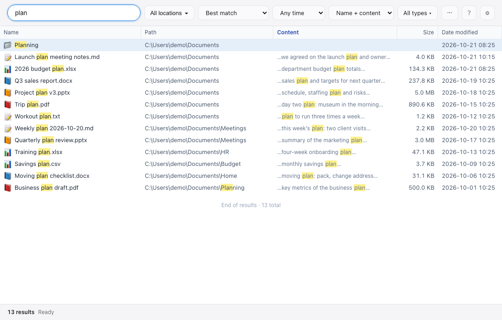The width and height of the screenshot is (502, 320).
Task: Click the Quarterly plan review presentation icon
Action: point(8,140)
